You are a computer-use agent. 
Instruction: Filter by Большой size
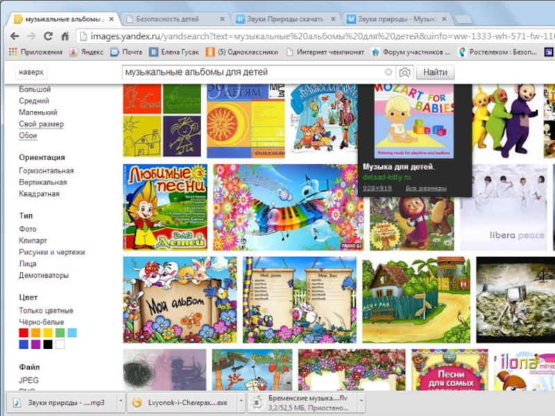[x=35, y=89]
